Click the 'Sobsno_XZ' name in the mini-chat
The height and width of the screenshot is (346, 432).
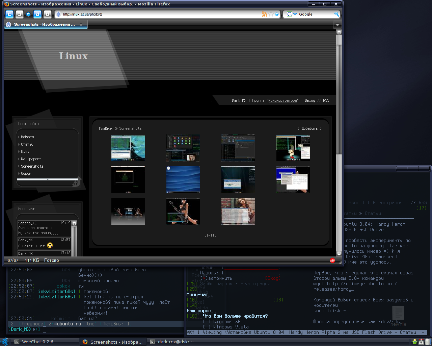tap(27, 223)
